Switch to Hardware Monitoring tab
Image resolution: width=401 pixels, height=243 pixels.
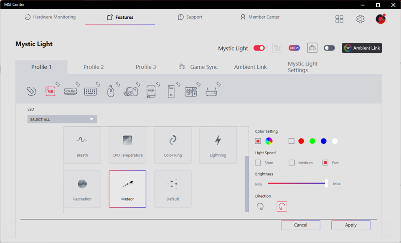pyautogui.click(x=50, y=17)
